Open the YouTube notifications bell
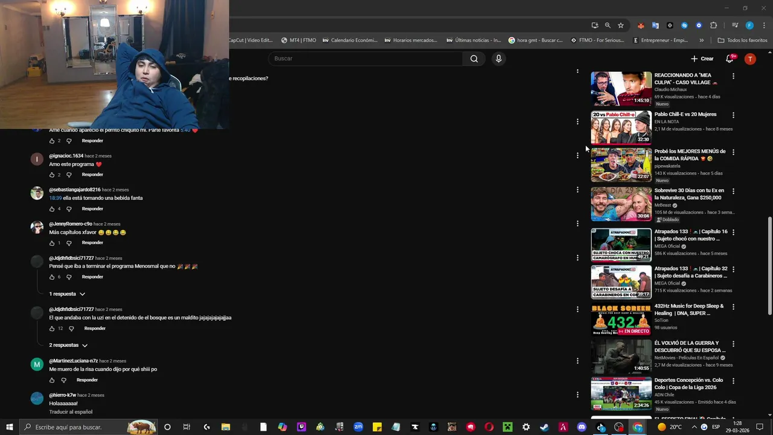The image size is (773, 435). (730, 59)
